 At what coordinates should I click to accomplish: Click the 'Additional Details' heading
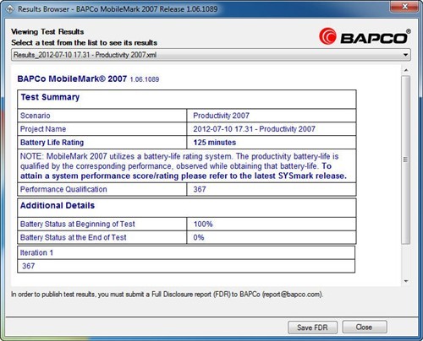point(58,205)
